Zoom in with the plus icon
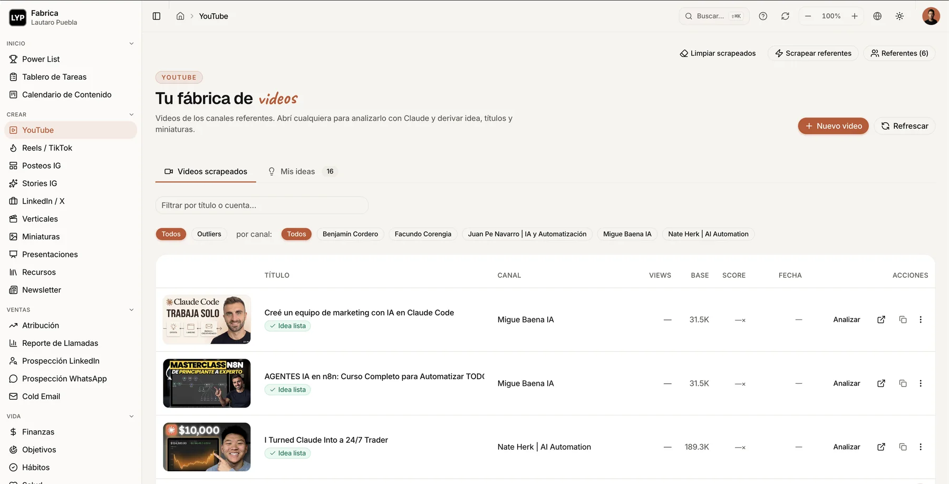The height and width of the screenshot is (484, 949). point(855,16)
